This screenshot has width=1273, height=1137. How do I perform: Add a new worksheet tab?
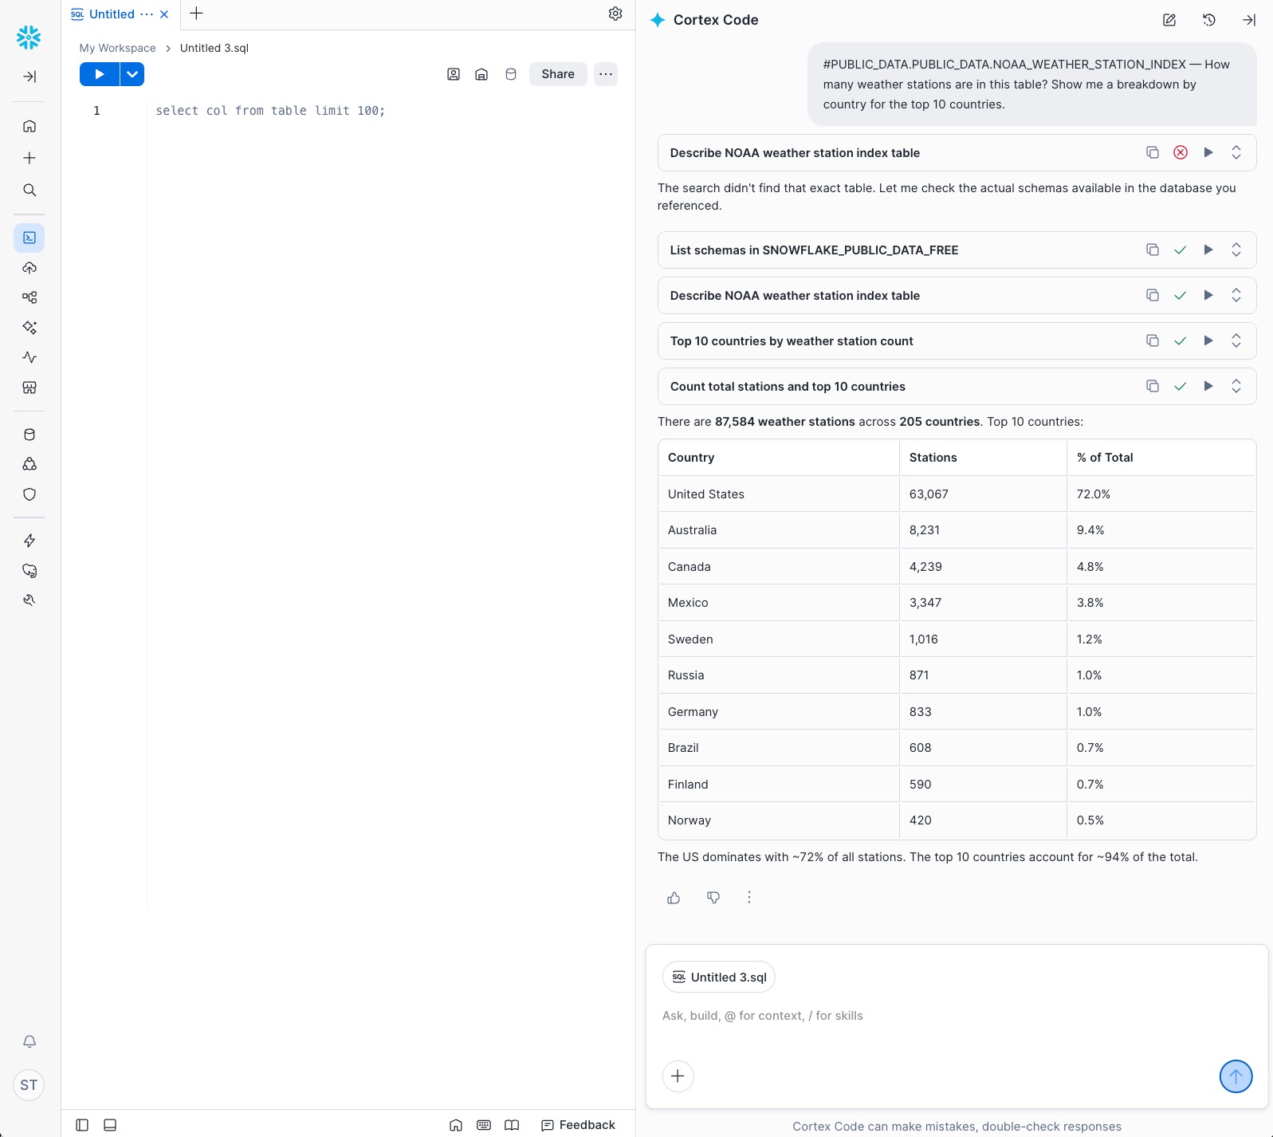pyautogui.click(x=196, y=14)
